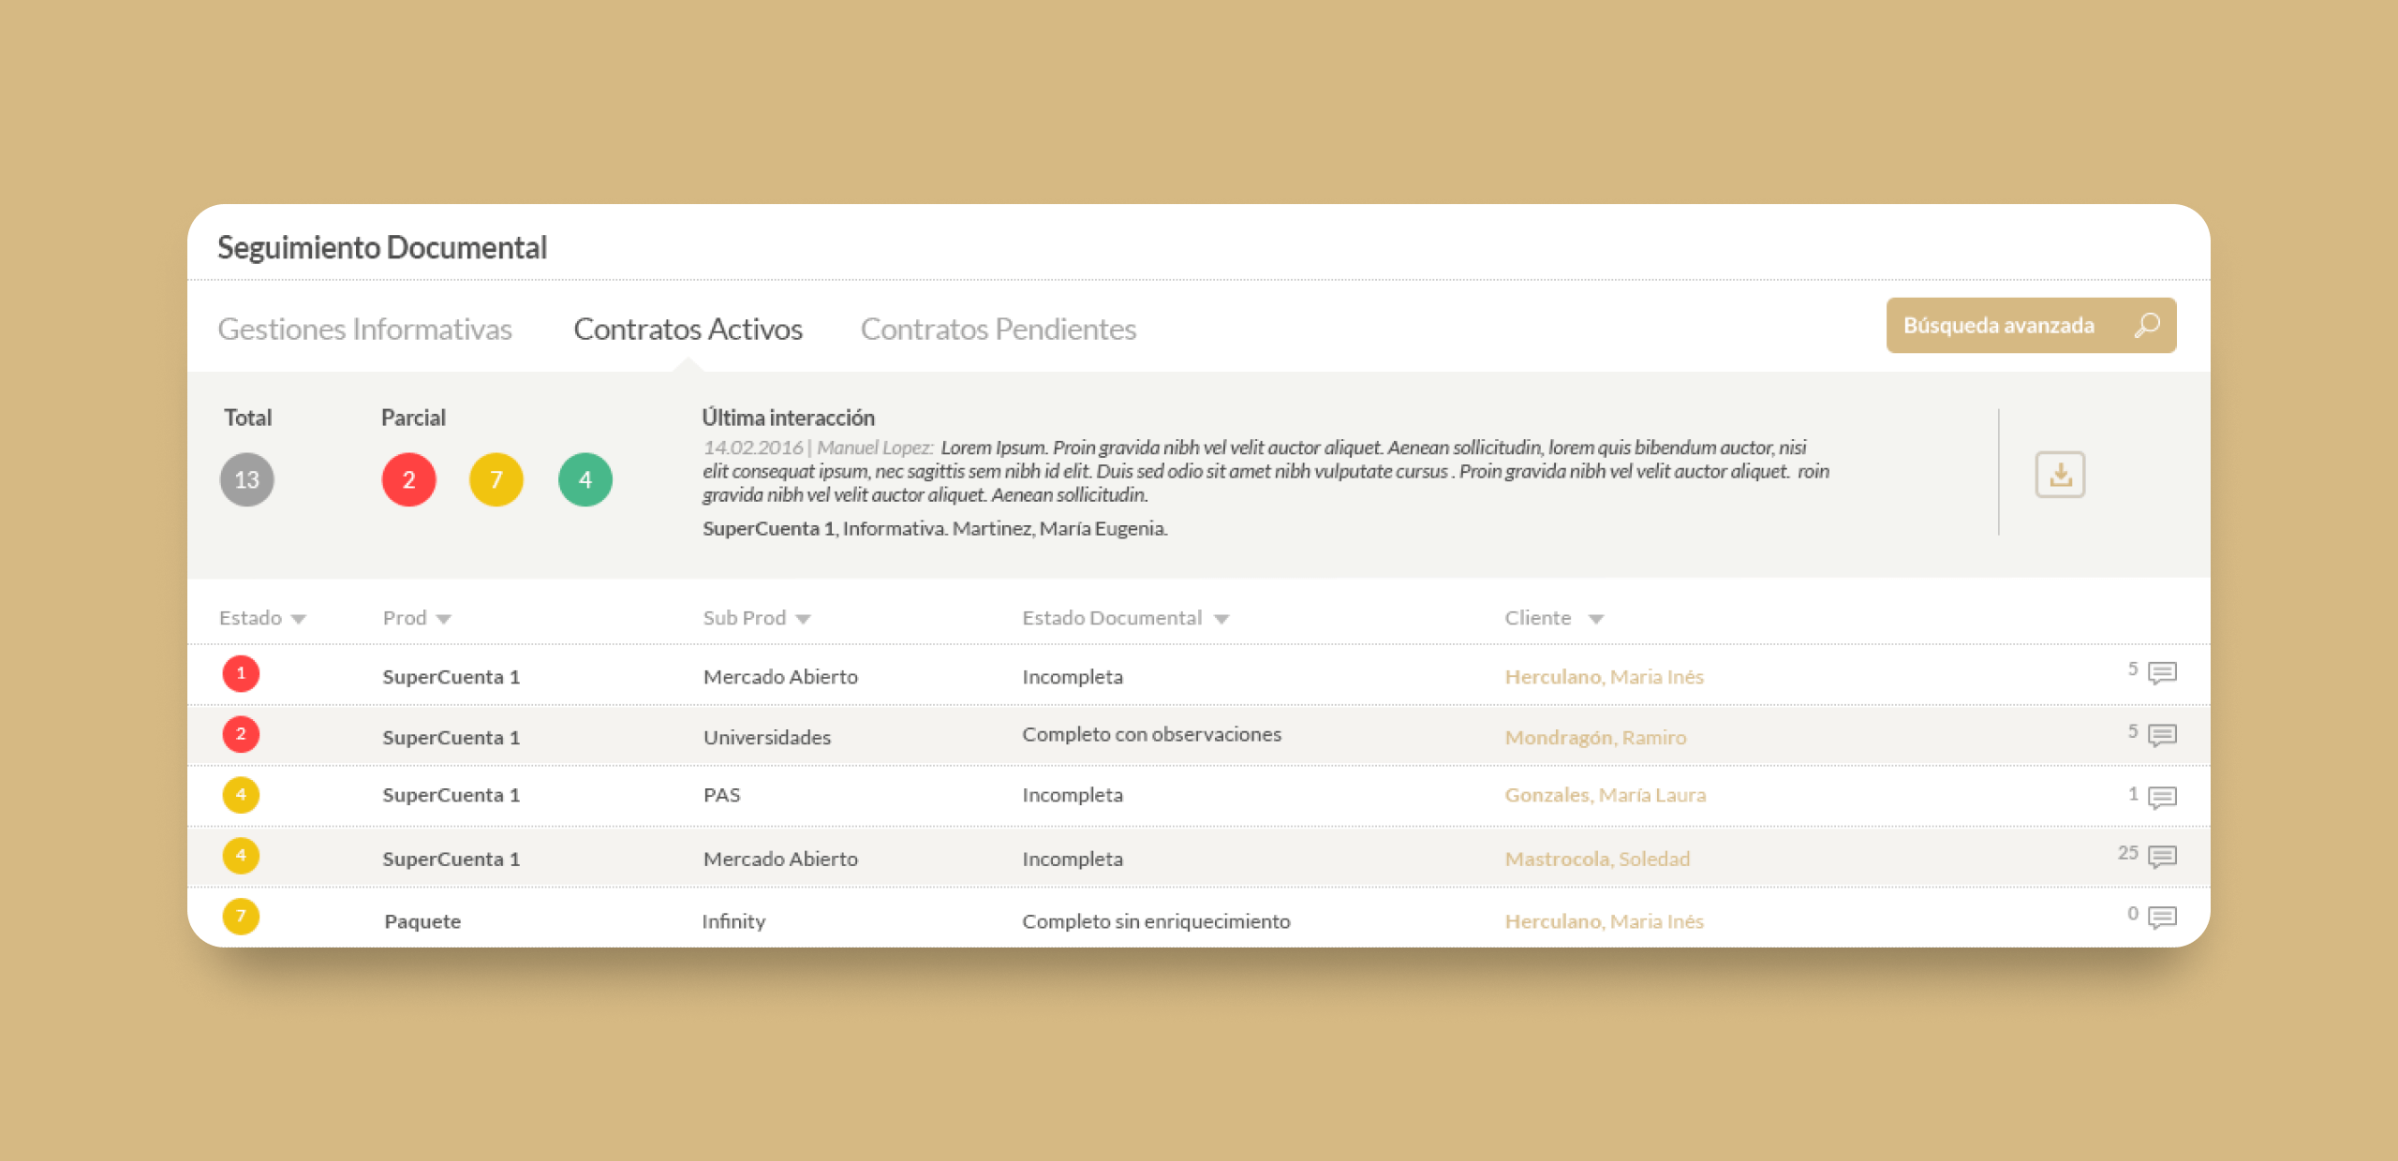Open comments icon on the first Mercado Abierto row
This screenshot has height=1161, width=2398.
click(x=2161, y=672)
